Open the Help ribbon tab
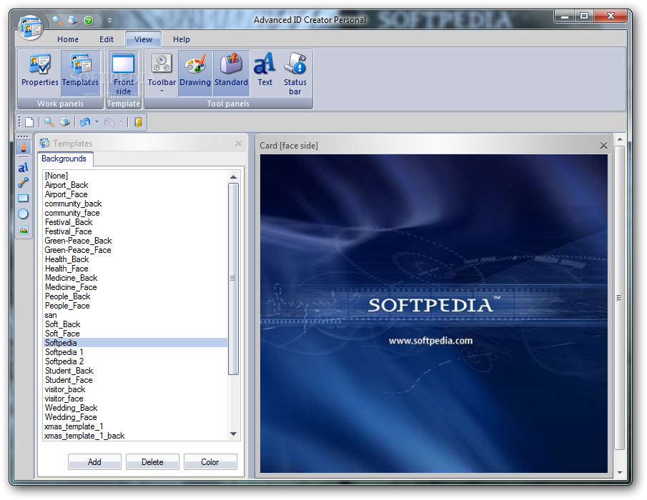Image resolution: width=647 pixels, height=500 pixels. [181, 39]
